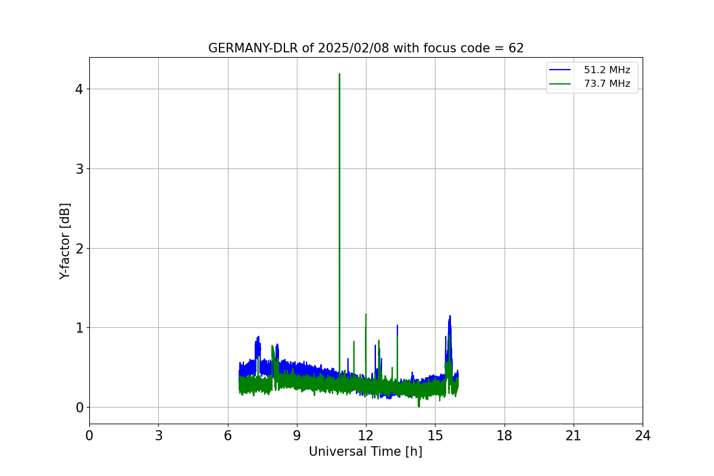Click the 73.7 MHz legend label
Image resolution: width=714 pixels, height=476 pixels.
[x=607, y=84]
